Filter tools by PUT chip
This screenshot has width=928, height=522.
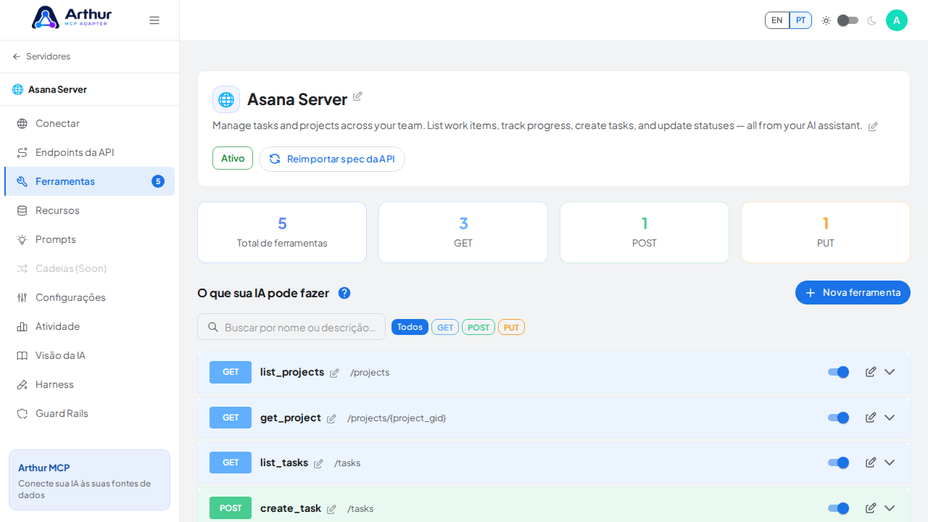coord(511,327)
